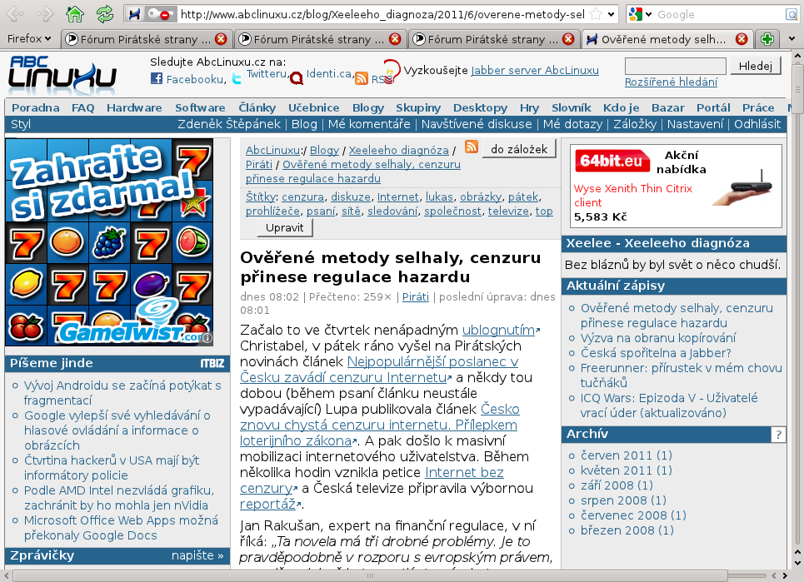Screen dimensions: 804x582
Task: Click the Upravit button
Action: tap(285, 227)
